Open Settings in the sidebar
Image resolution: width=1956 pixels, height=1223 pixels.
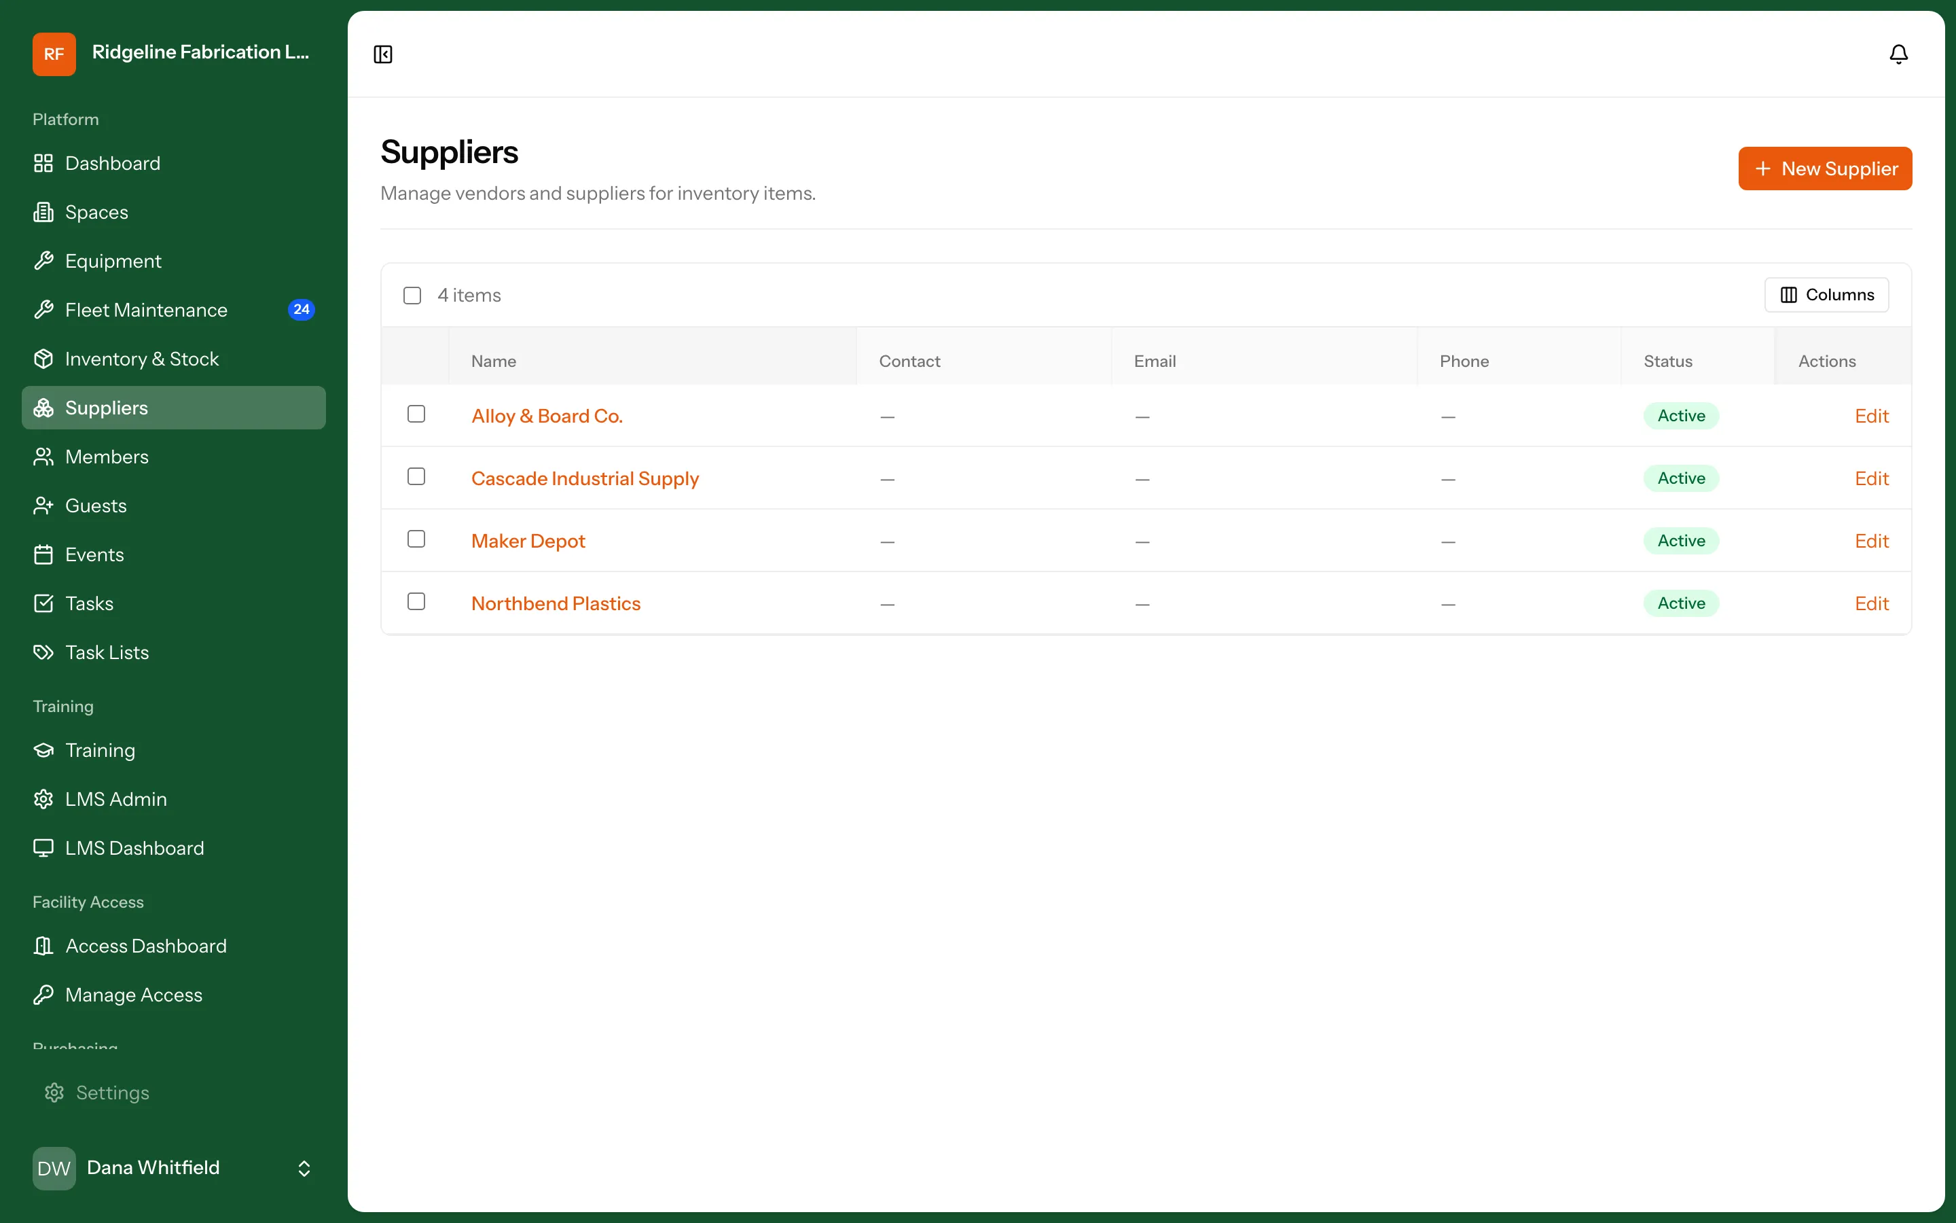[x=174, y=1093]
